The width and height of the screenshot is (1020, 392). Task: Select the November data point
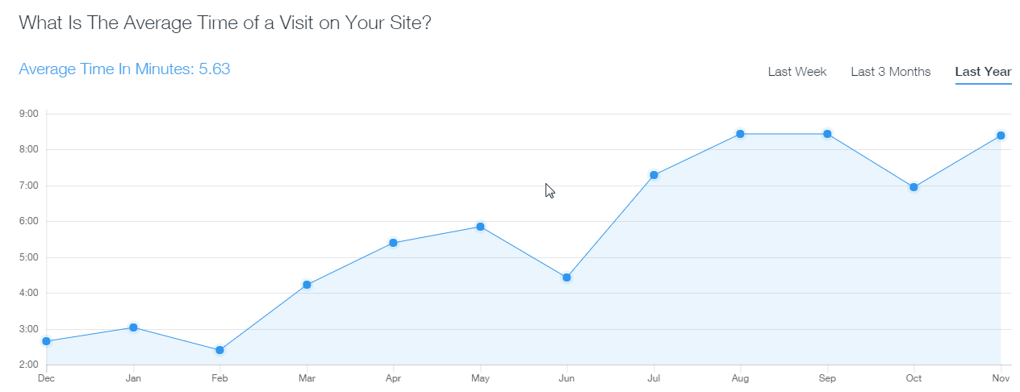point(1001,136)
